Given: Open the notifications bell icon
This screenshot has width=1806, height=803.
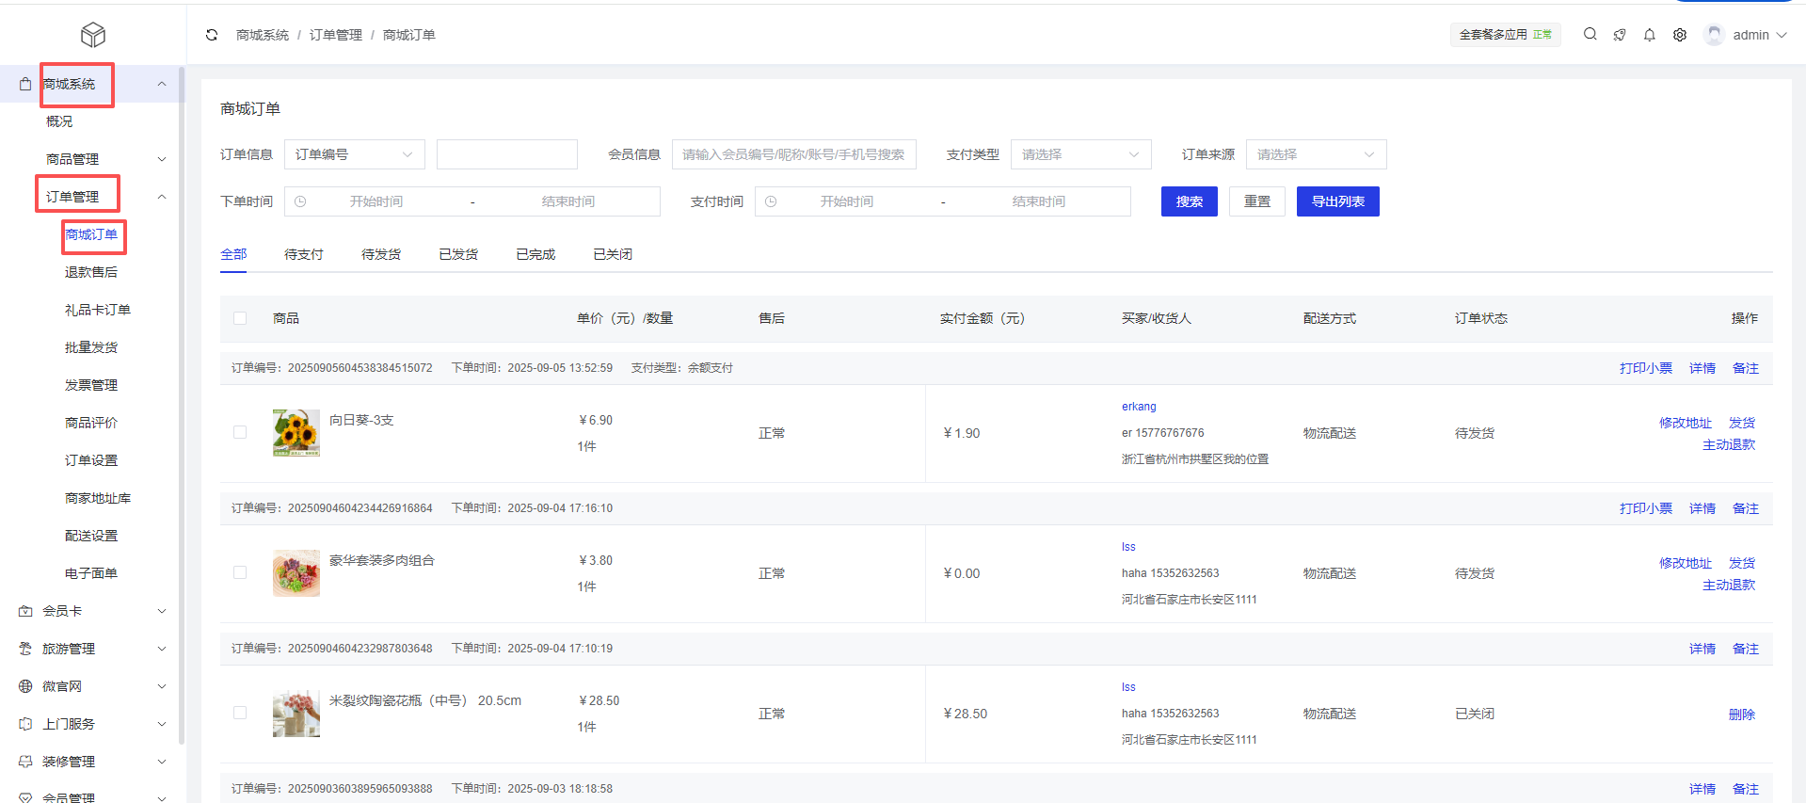Looking at the screenshot, I should click(x=1649, y=35).
